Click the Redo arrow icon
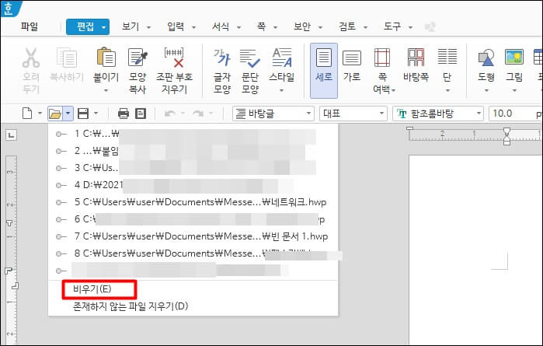The width and height of the screenshot is (543, 346). pos(198,114)
